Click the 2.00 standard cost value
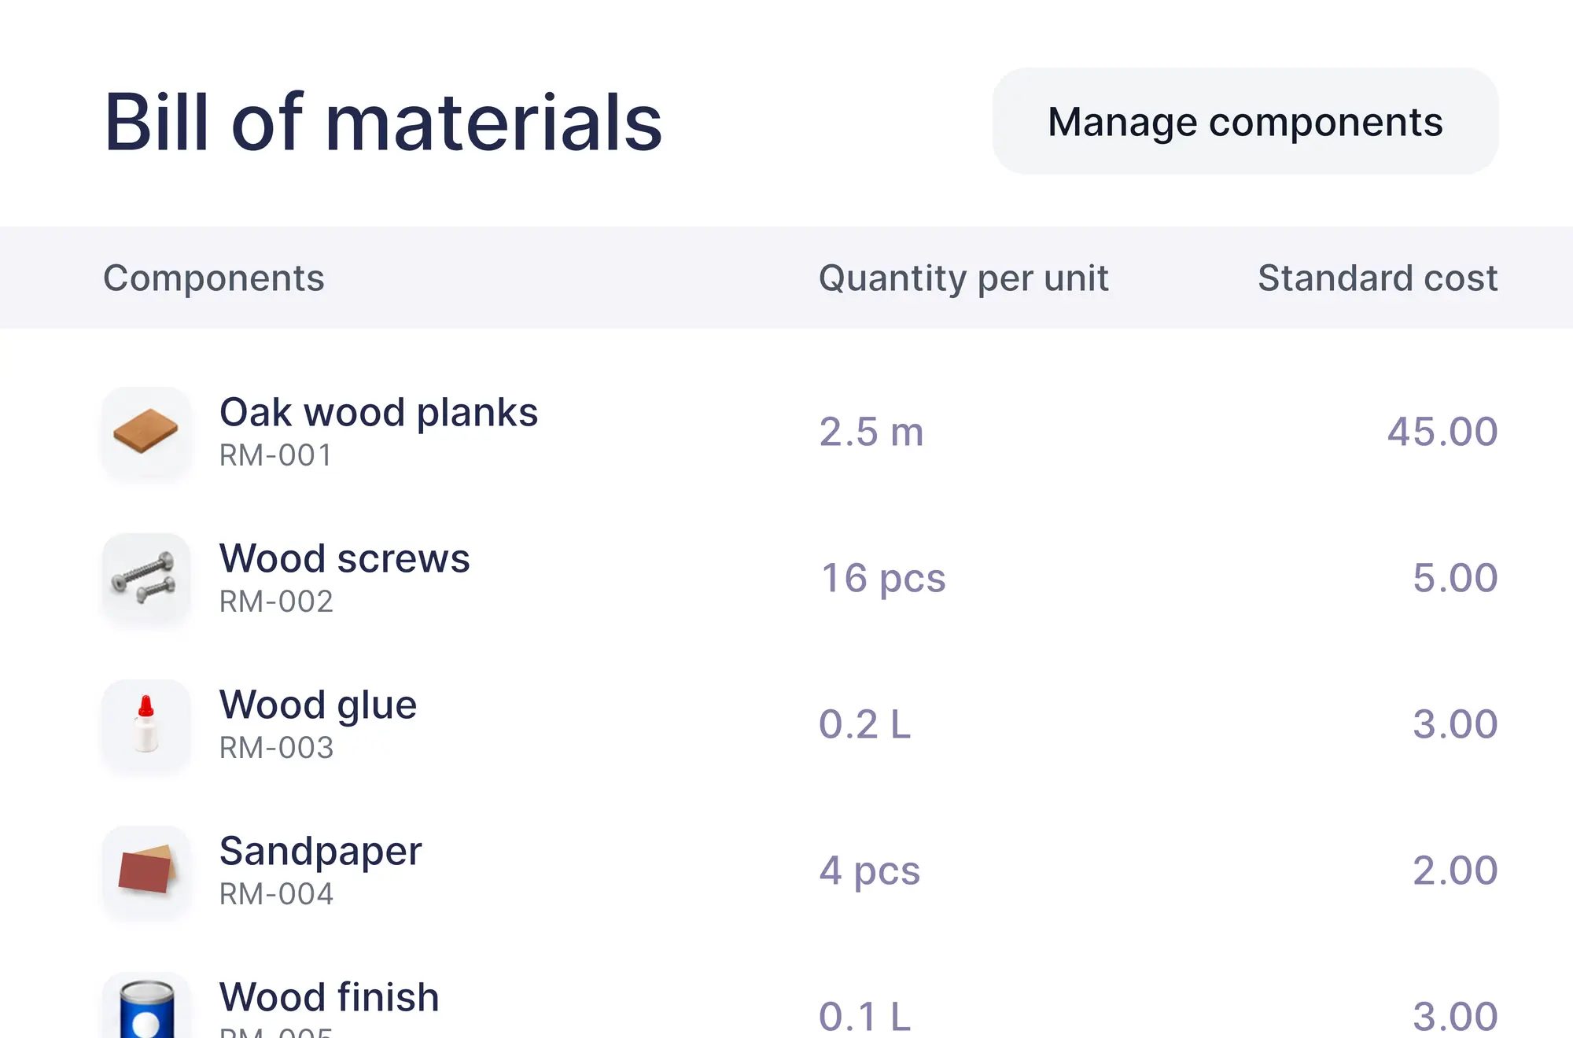 pyautogui.click(x=1455, y=871)
